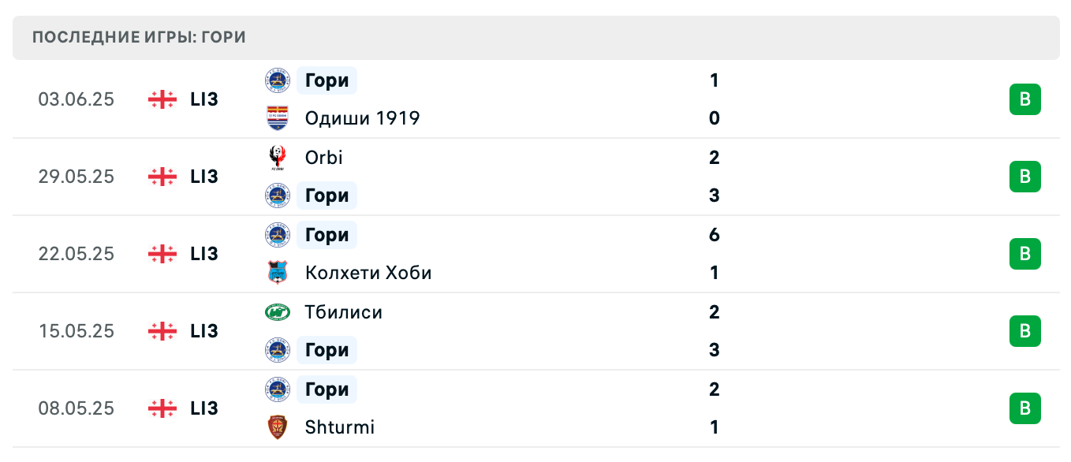The height and width of the screenshot is (462, 1071).
Task: Open the Orbi team page
Action: 323,158
